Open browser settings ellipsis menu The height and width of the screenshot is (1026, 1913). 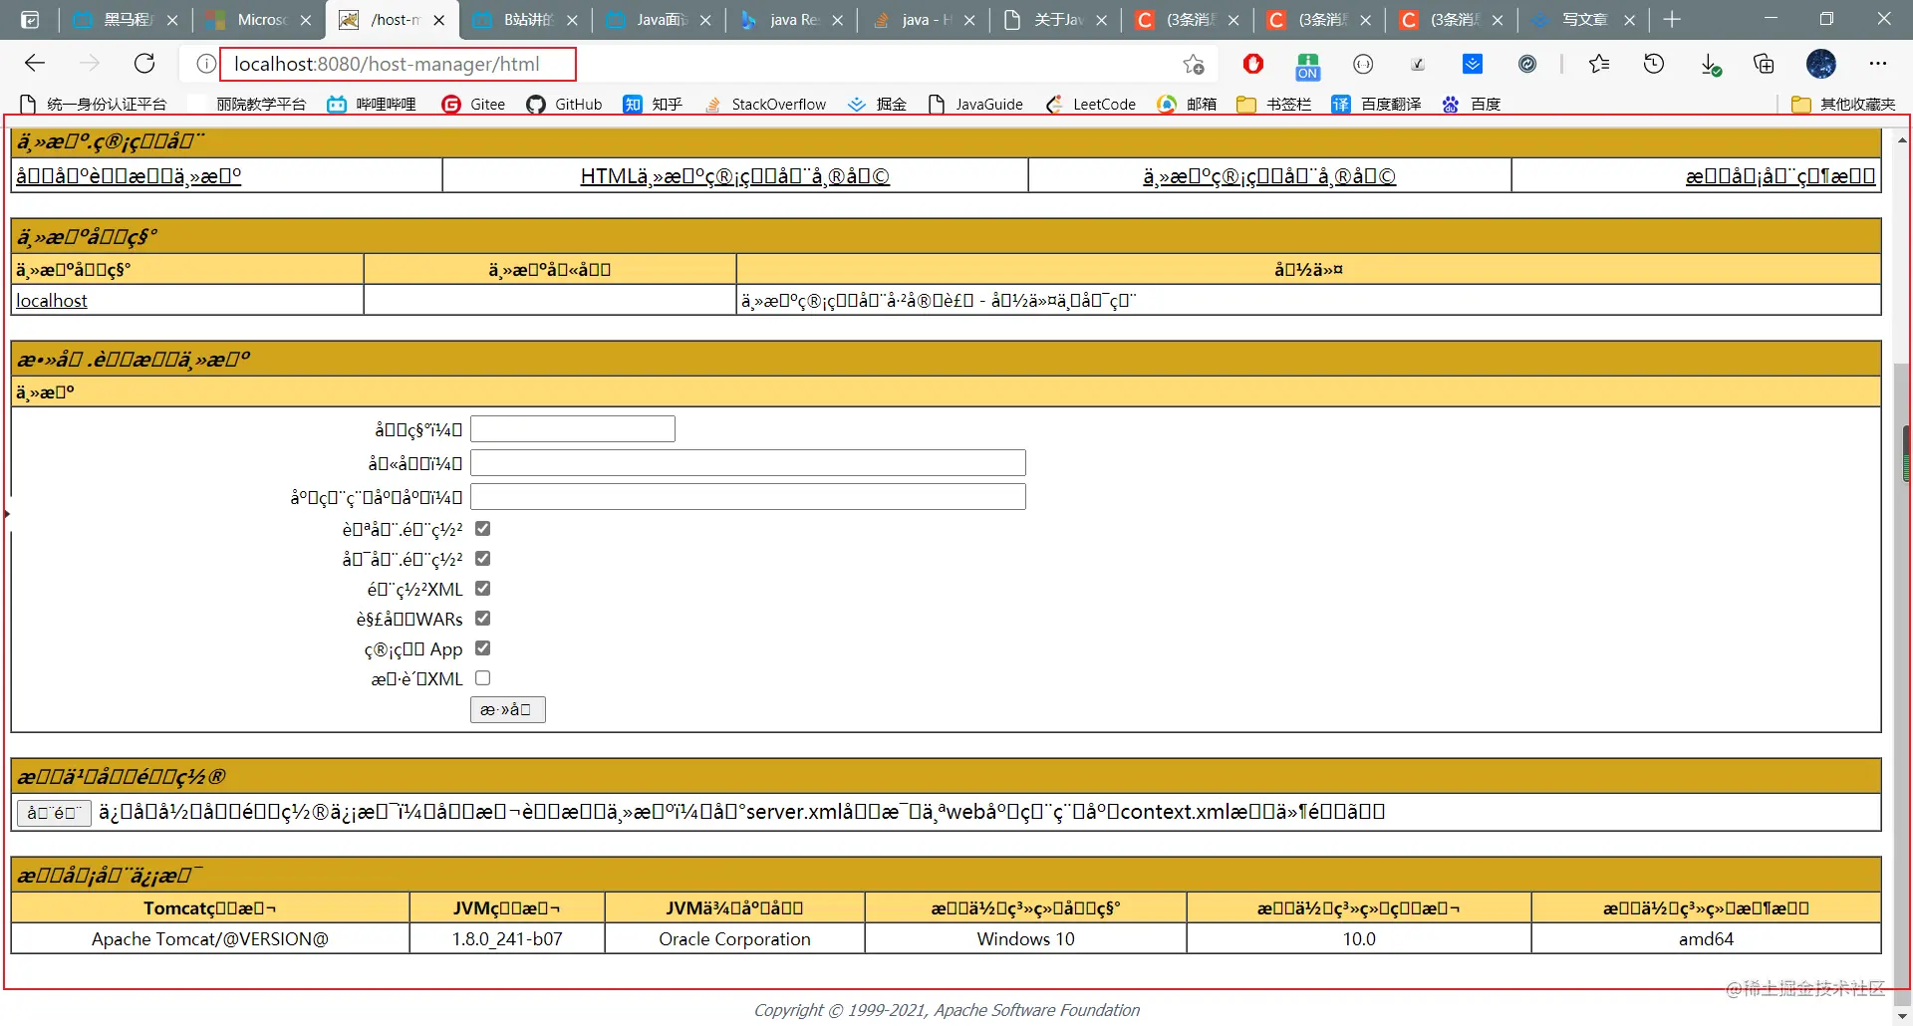[1878, 64]
